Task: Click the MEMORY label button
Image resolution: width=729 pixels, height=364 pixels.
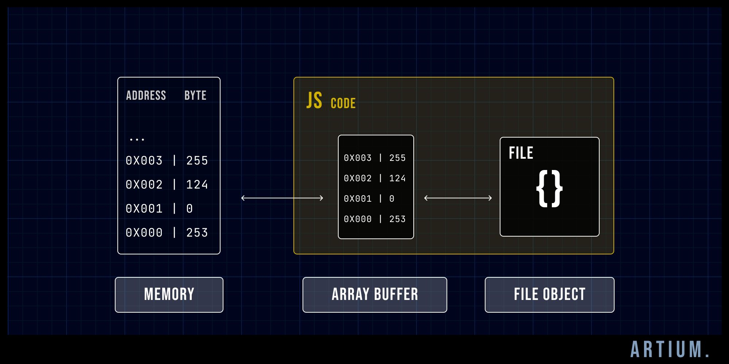Action: [169, 294]
